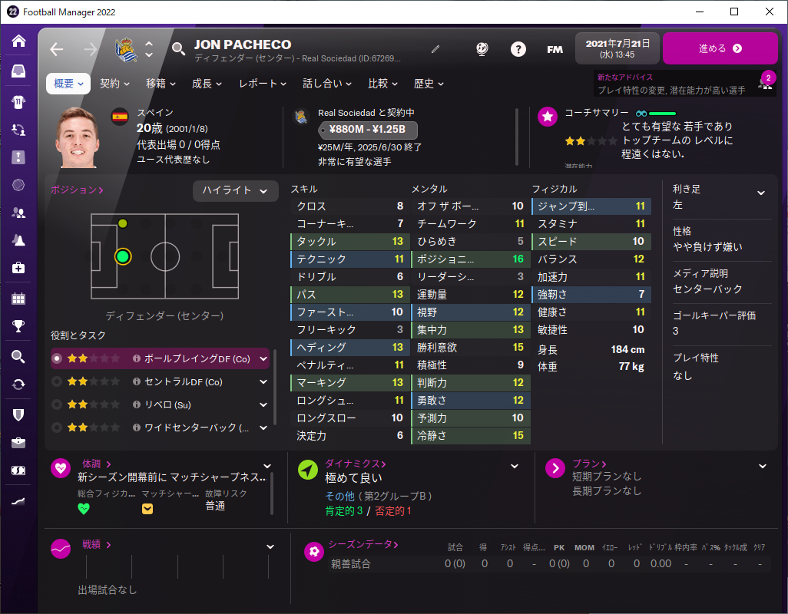Expand the ボールプレイングDF (Co) role chevron

click(x=263, y=358)
